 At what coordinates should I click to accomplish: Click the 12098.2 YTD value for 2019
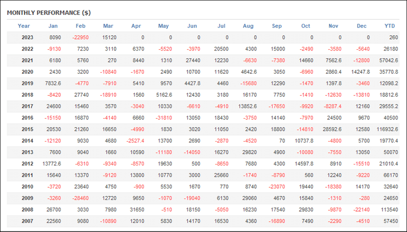(x=388, y=83)
